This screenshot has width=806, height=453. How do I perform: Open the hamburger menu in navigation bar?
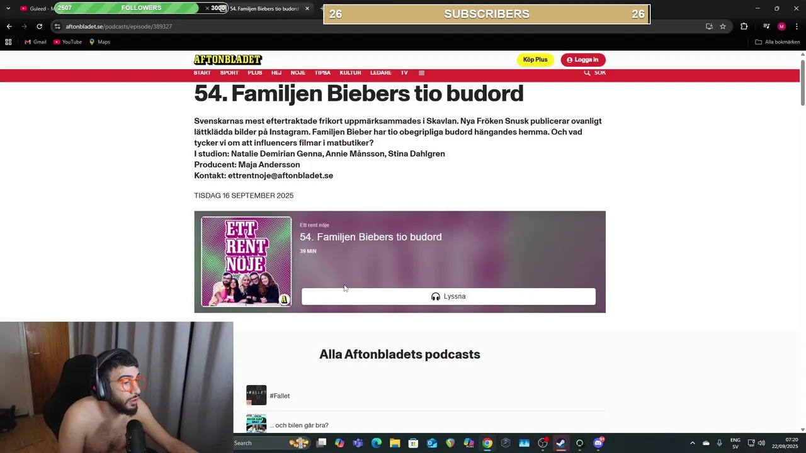[x=421, y=73]
